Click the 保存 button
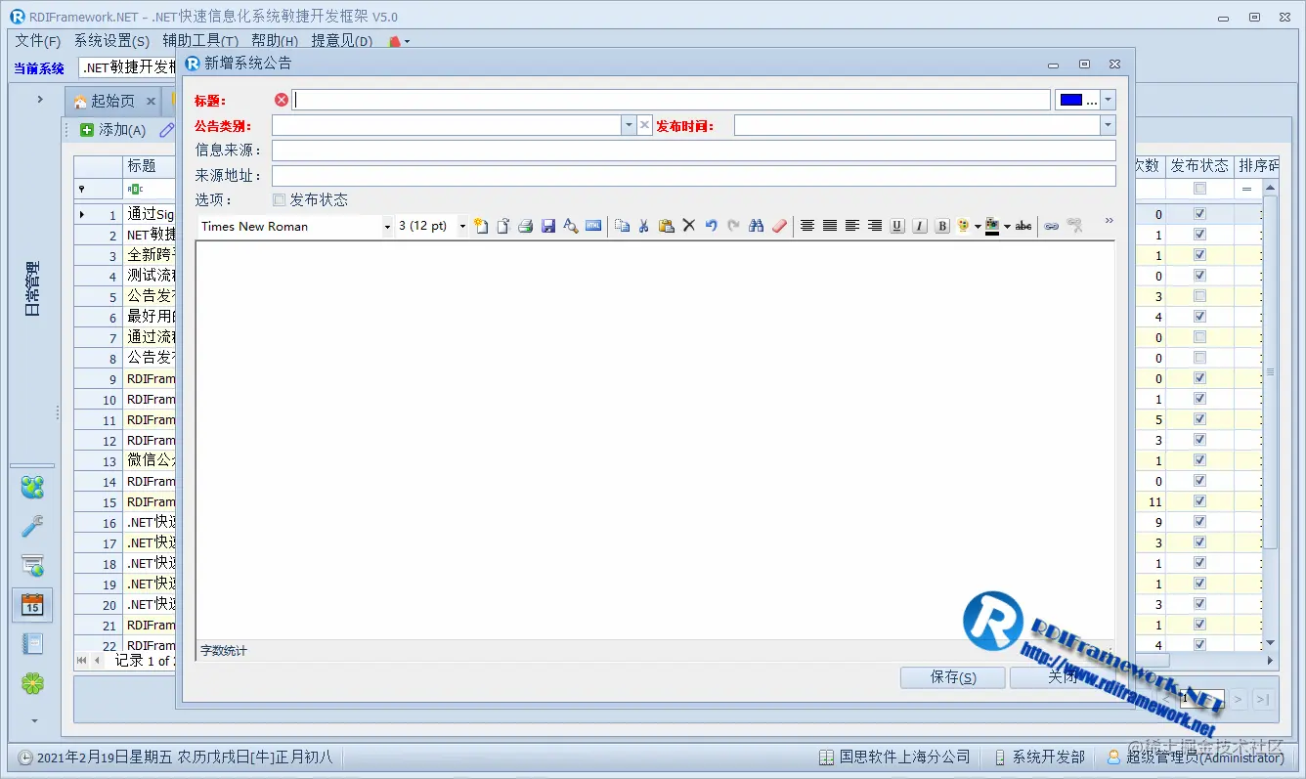The height and width of the screenshot is (779, 1306). click(x=952, y=677)
